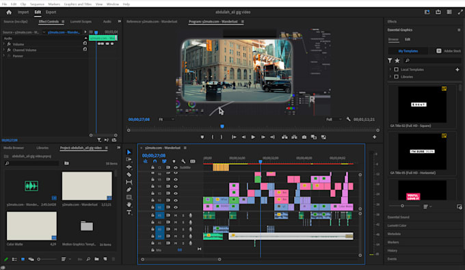465x270 pixels.
Task: Select the Rectangle tool
Action: [129, 197]
